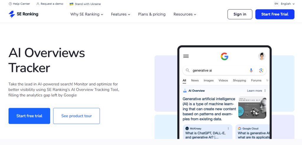Click the AI Overview flask icon

[185, 90]
